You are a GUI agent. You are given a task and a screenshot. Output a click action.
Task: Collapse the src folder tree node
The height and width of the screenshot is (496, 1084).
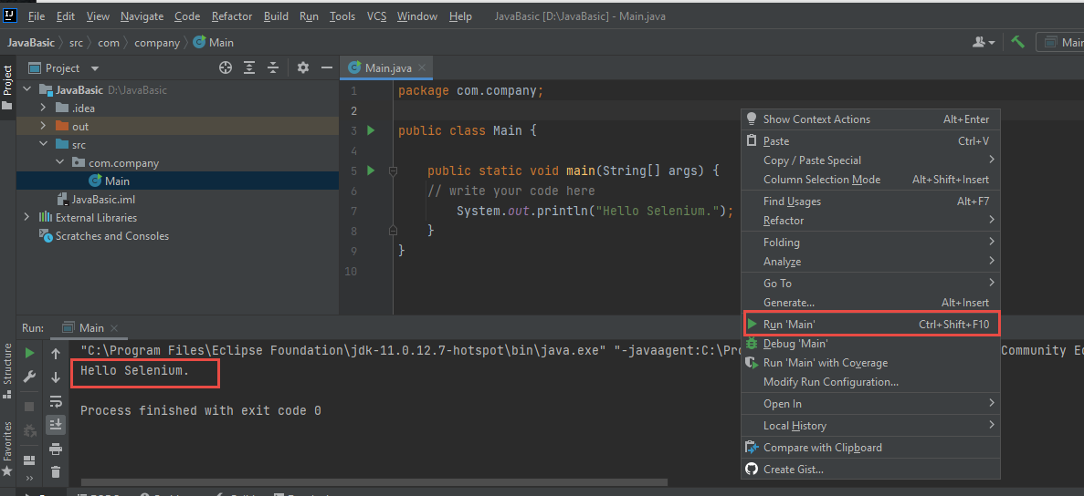tap(43, 145)
